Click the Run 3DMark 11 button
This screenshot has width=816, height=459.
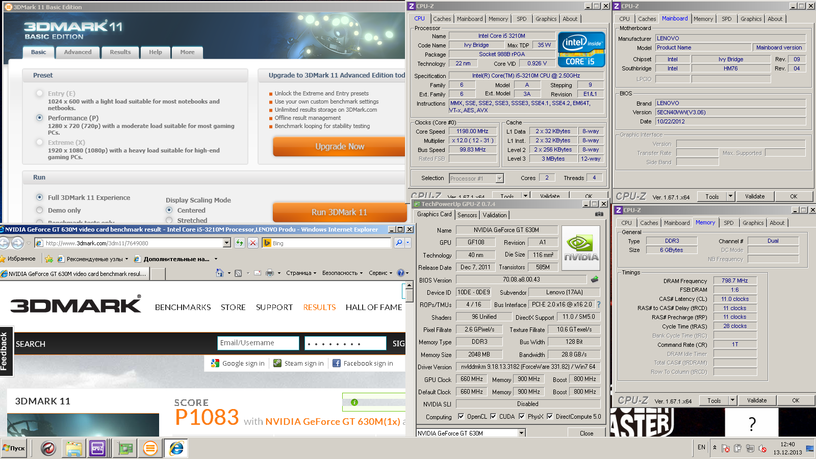[x=339, y=212]
